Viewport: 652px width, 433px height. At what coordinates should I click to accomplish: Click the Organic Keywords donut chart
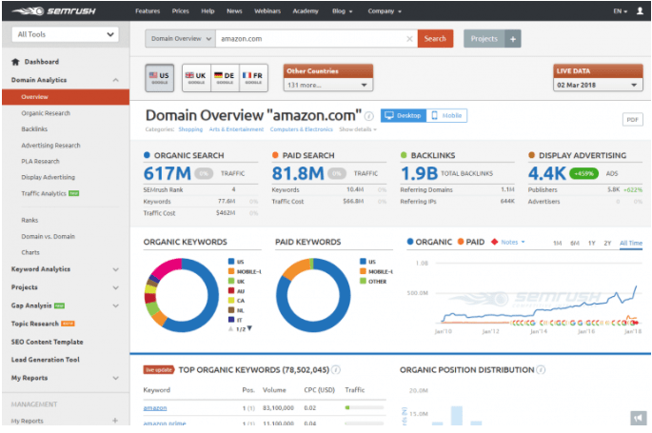pyautogui.click(x=181, y=295)
